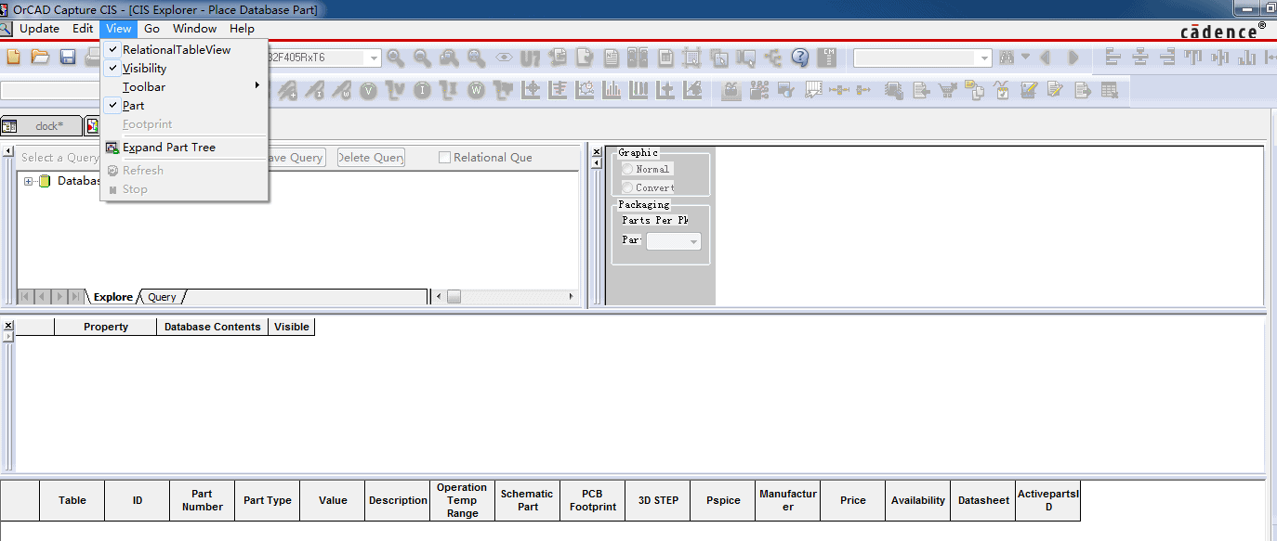Switch to the Explore tab
Screen dimensions: 1277x541
pos(112,297)
